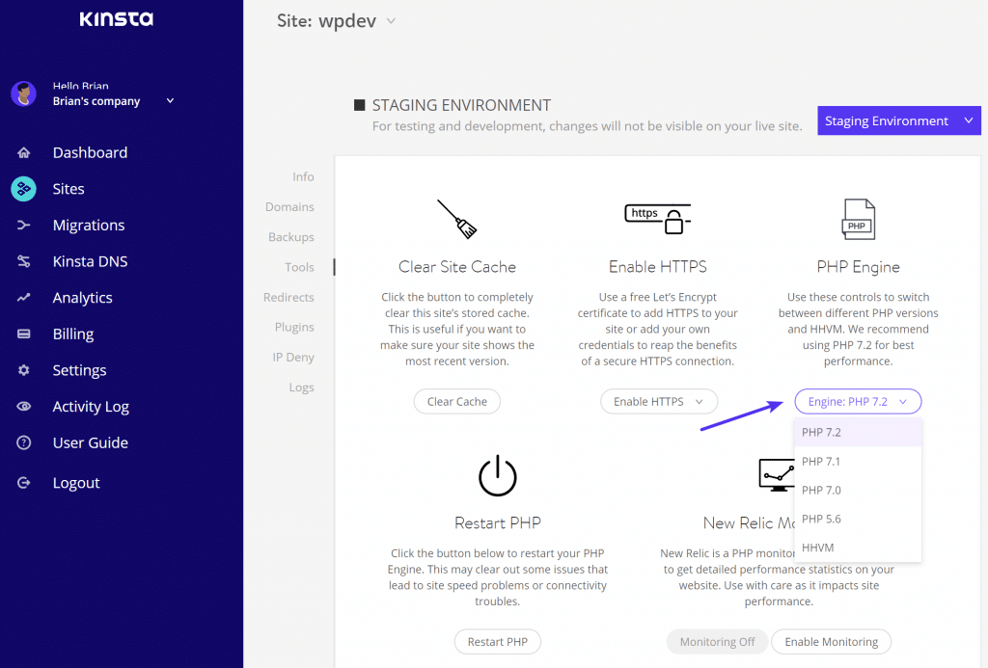Viewport: 988px width, 668px height.
Task: Click the Enable Monitoring button
Action: [831, 642]
